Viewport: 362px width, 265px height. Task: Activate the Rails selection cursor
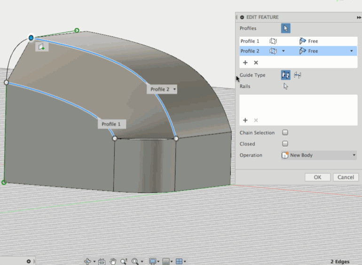(x=285, y=86)
